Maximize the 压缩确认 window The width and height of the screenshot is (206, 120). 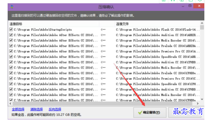190,6
